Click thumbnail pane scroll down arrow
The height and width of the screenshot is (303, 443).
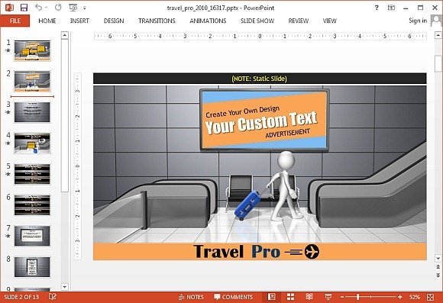click(65, 287)
